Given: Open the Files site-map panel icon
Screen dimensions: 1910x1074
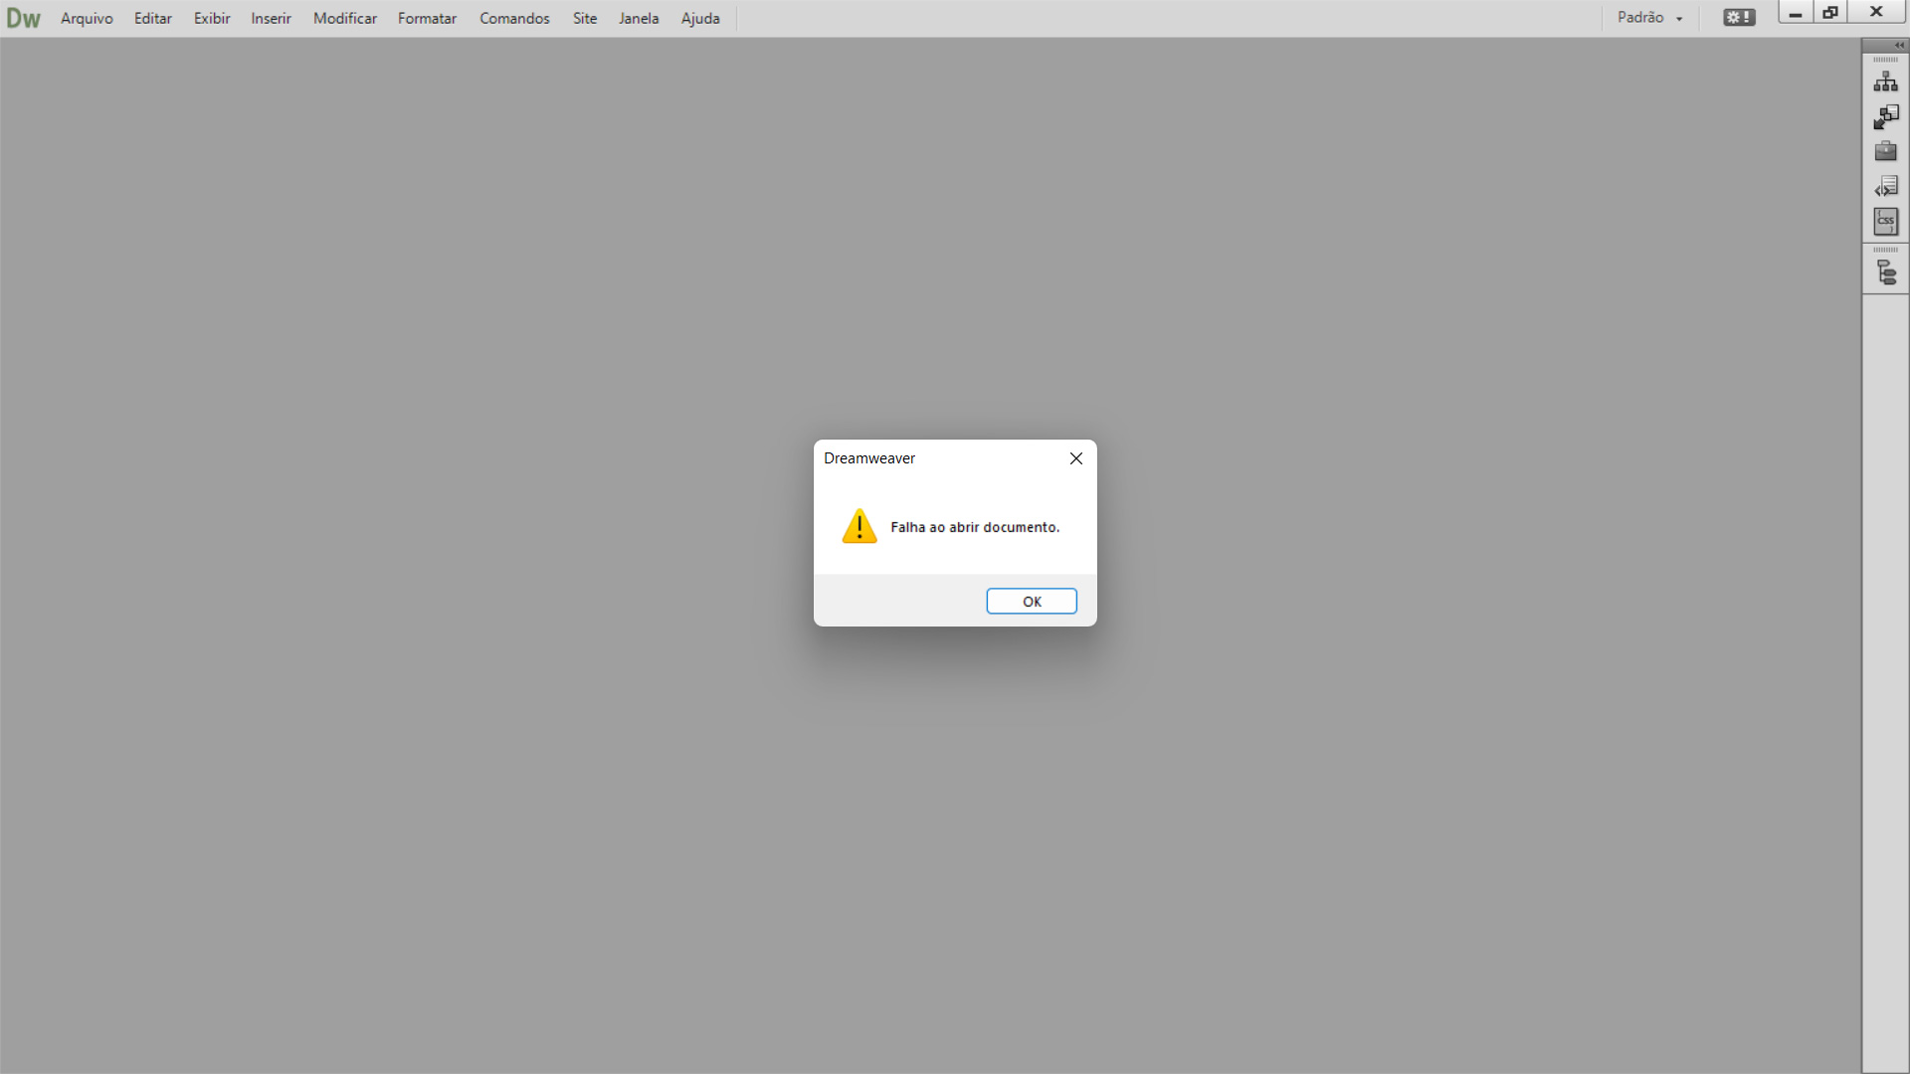Looking at the screenshot, I should [x=1885, y=82].
